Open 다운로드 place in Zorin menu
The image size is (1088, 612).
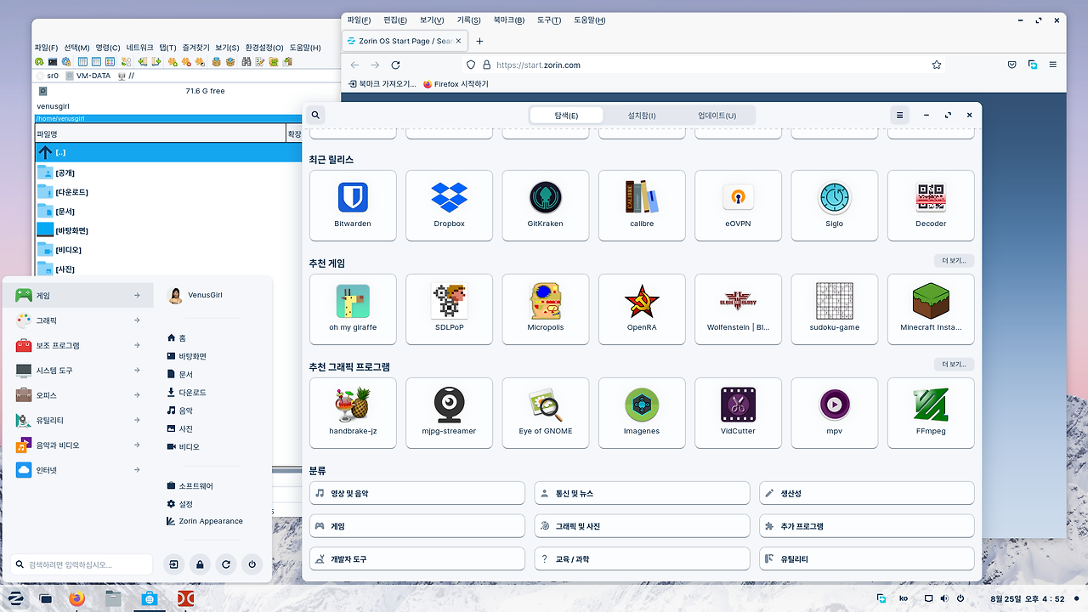187,393
